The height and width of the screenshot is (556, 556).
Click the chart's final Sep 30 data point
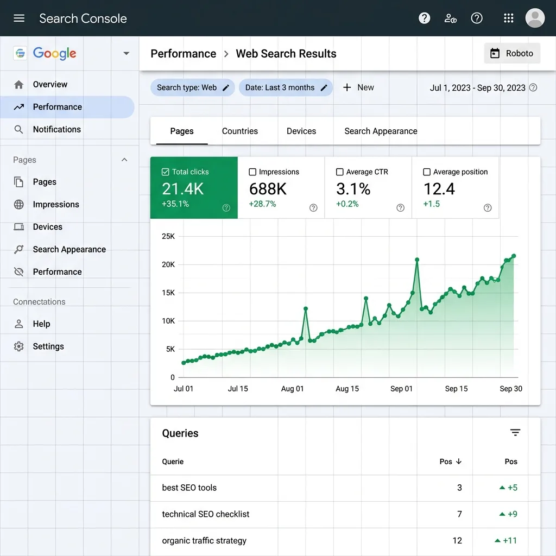click(x=514, y=256)
